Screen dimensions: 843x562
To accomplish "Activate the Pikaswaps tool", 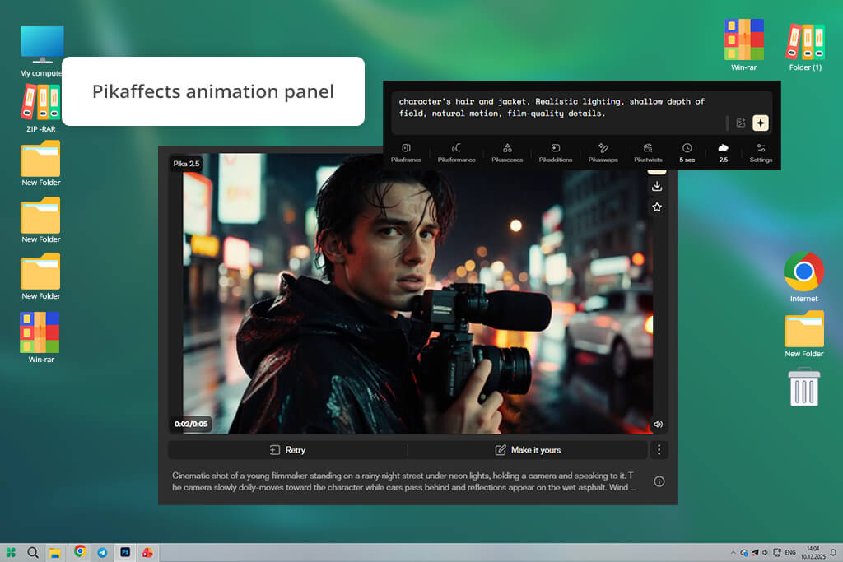I will coord(603,152).
